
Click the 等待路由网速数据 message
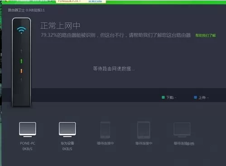(114, 69)
